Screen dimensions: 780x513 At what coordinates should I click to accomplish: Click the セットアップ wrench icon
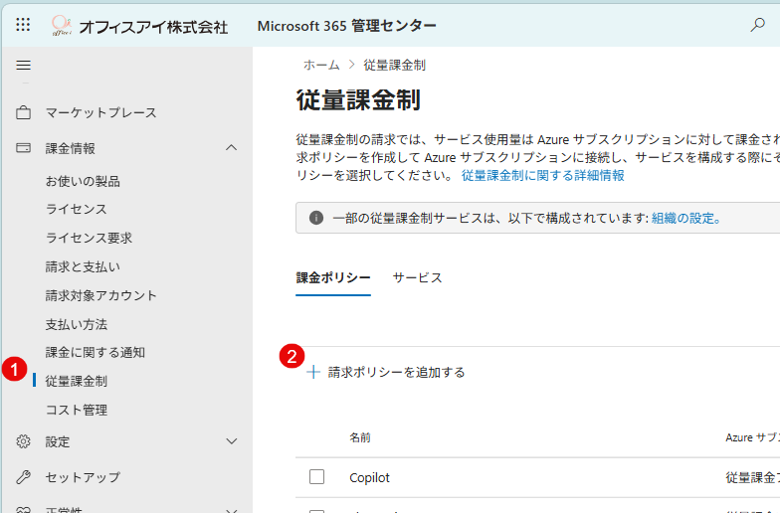coord(24,477)
